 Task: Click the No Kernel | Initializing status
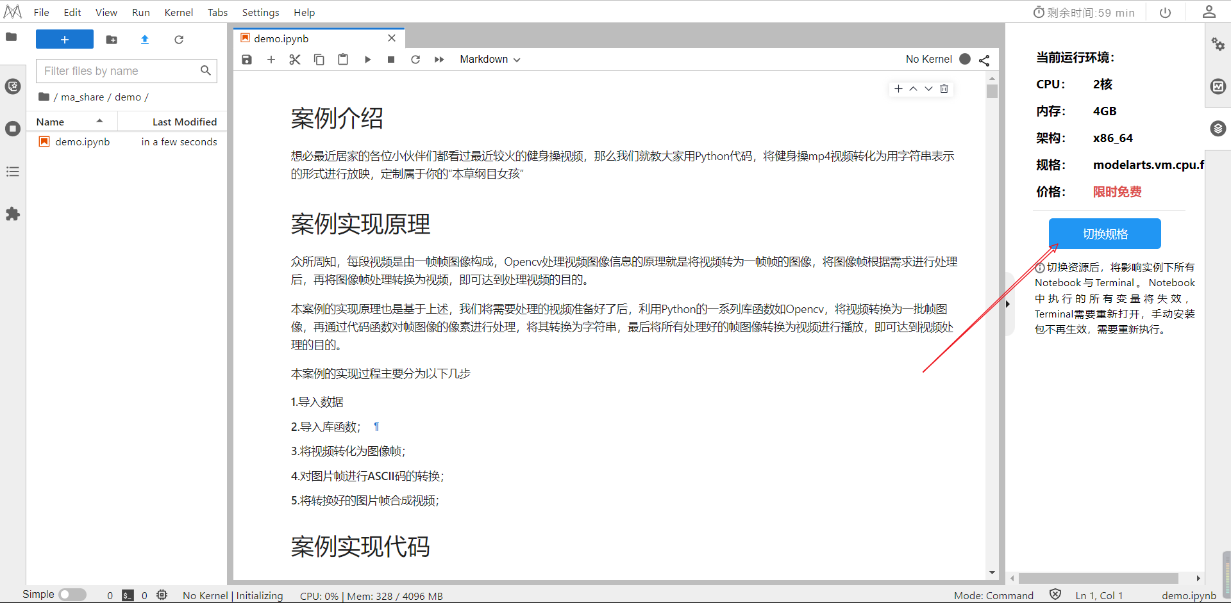[233, 595]
